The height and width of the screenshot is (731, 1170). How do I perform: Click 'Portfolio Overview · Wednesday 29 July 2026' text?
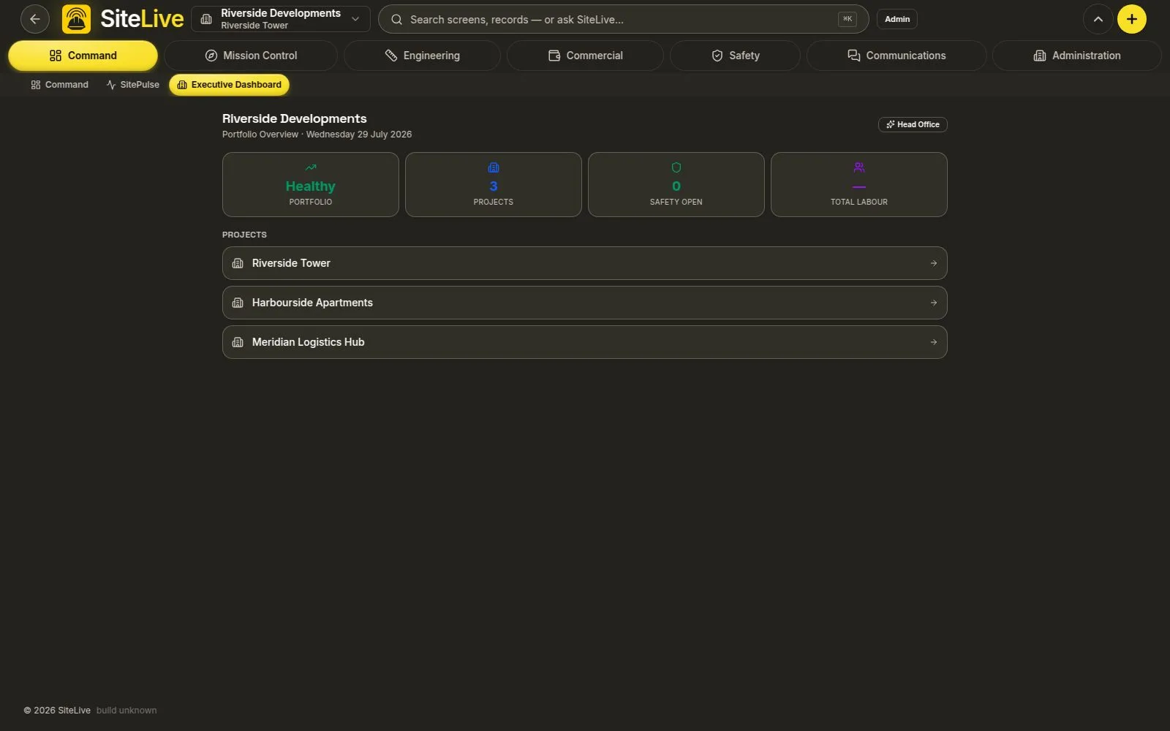click(317, 135)
